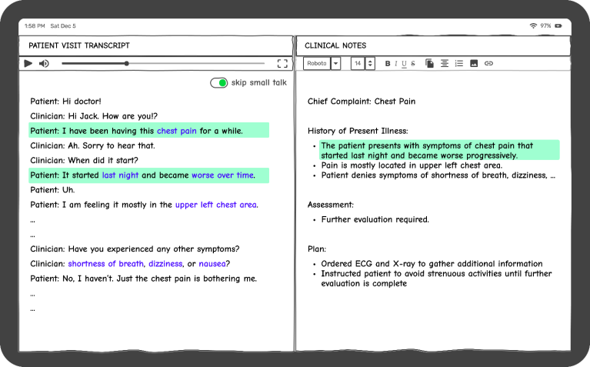Apply italic formatting to notes

pos(396,64)
